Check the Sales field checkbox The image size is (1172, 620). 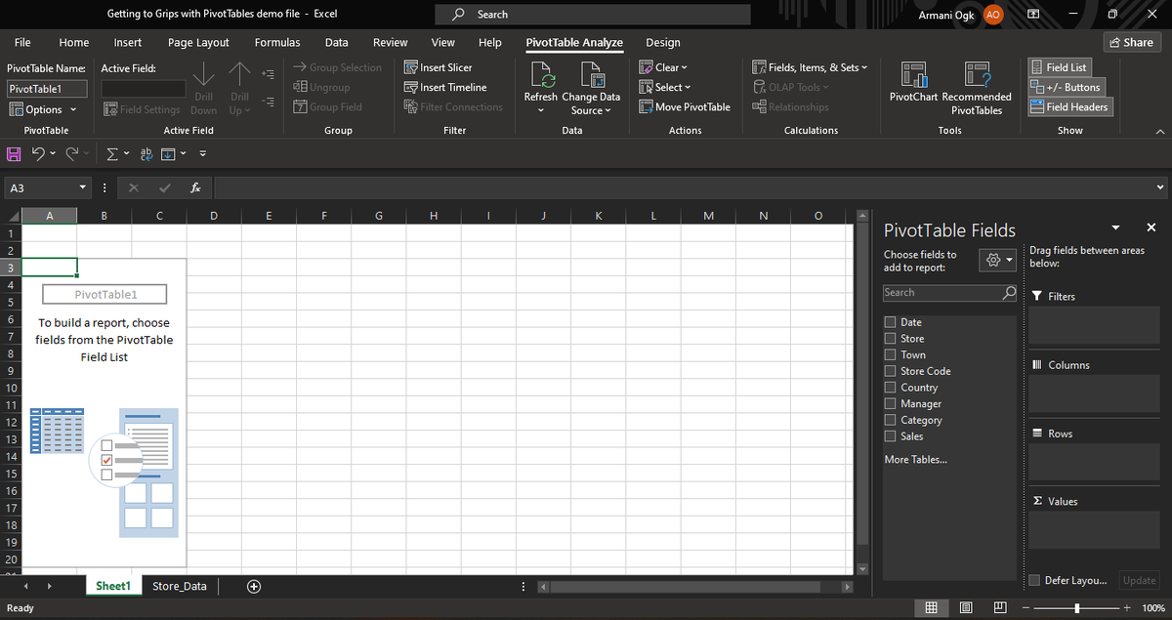pyautogui.click(x=890, y=436)
